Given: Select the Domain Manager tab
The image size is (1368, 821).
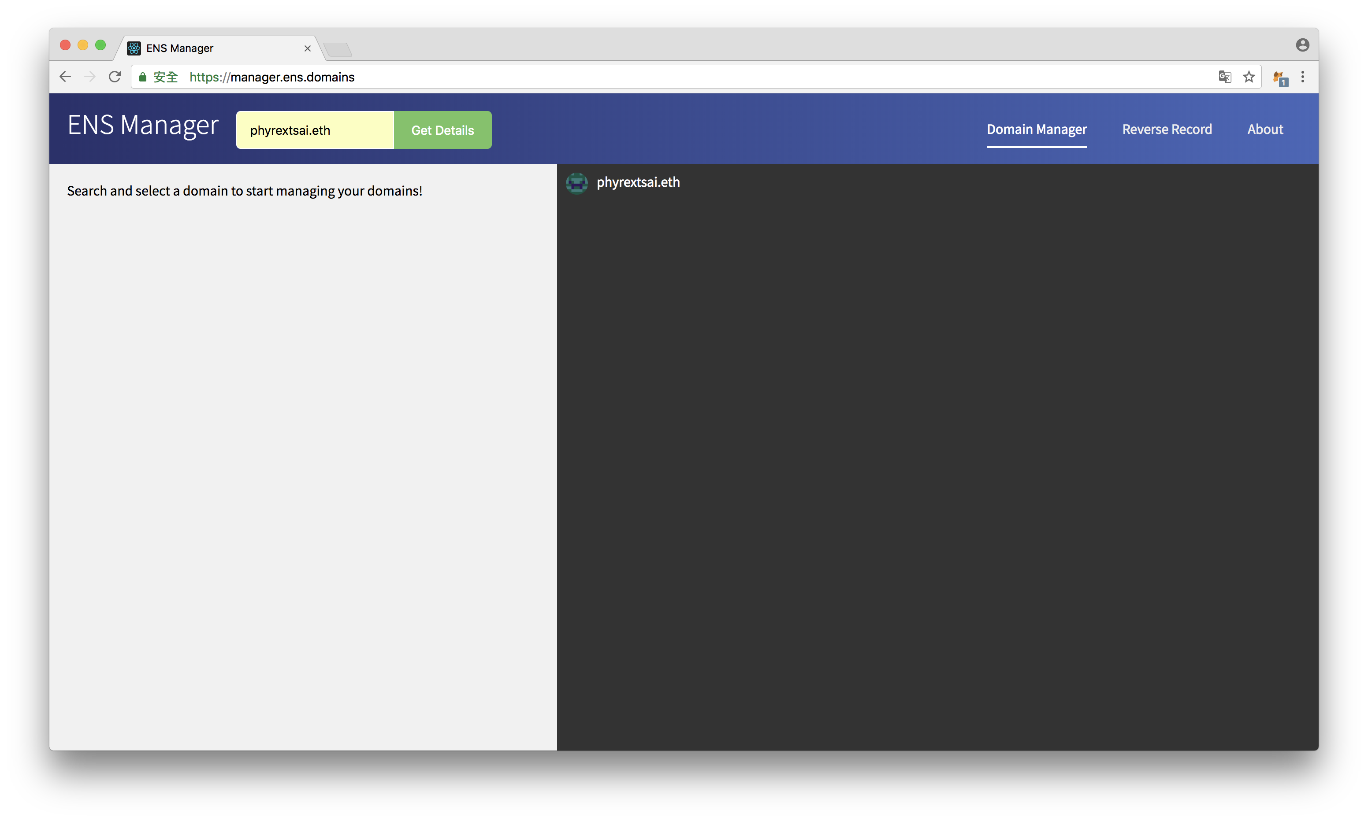Looking at the screenshot, I should [1037, 129].
